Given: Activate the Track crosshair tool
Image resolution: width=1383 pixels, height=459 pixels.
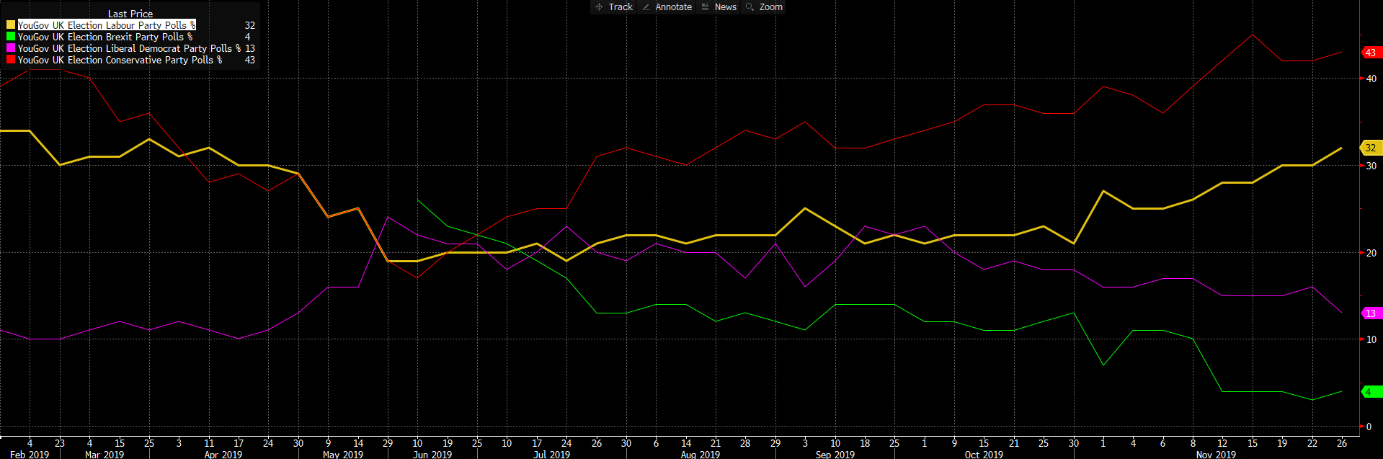Looking at the screenshot, I should click(x=614, y=7).
